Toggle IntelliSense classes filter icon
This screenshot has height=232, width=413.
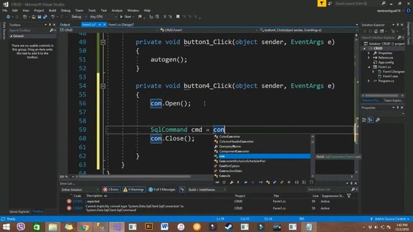tap(268, 182)
